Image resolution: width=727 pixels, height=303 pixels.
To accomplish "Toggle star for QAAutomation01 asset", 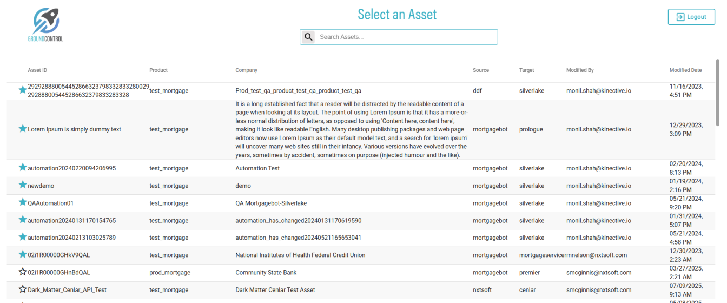I will [x=23, y=202].
